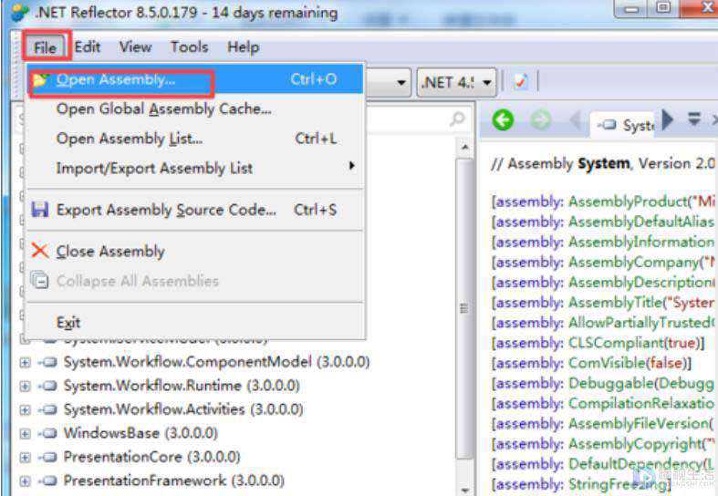Open the Tools menu
718x496 pixels.
pos(189,46)
